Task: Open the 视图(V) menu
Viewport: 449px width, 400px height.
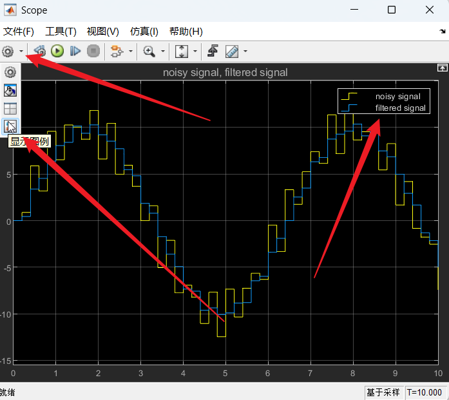Action: tap(103, 31)
